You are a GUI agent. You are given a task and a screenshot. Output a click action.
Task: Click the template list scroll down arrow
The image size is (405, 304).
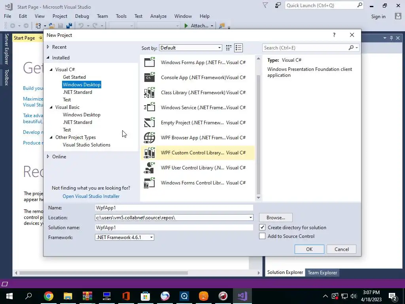[258, 198]
